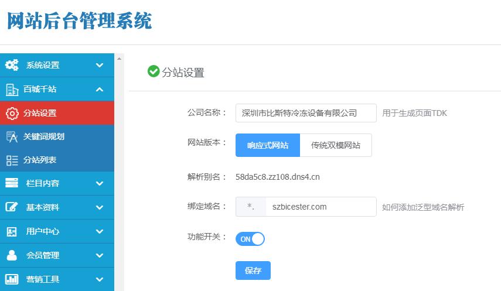The image size is (501, 291).
Task: Click the green checkmark icon beside 分站设置 heading
Action: tap(154, 71)
